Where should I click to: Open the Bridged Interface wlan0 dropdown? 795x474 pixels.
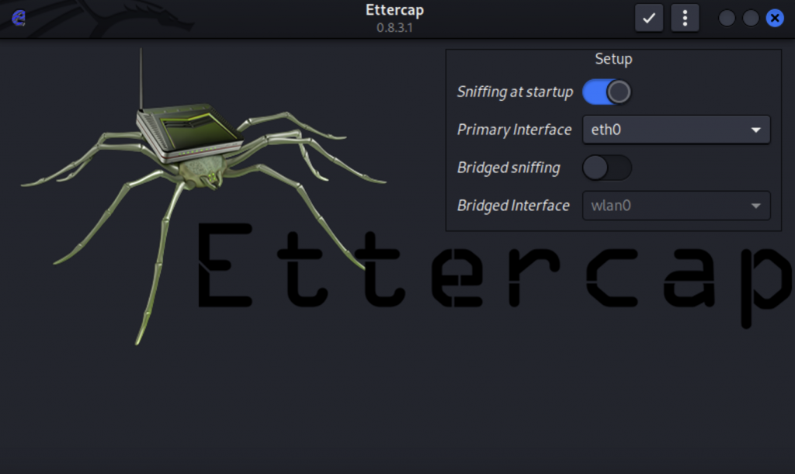pyautogui.click(x=676, y=206)
